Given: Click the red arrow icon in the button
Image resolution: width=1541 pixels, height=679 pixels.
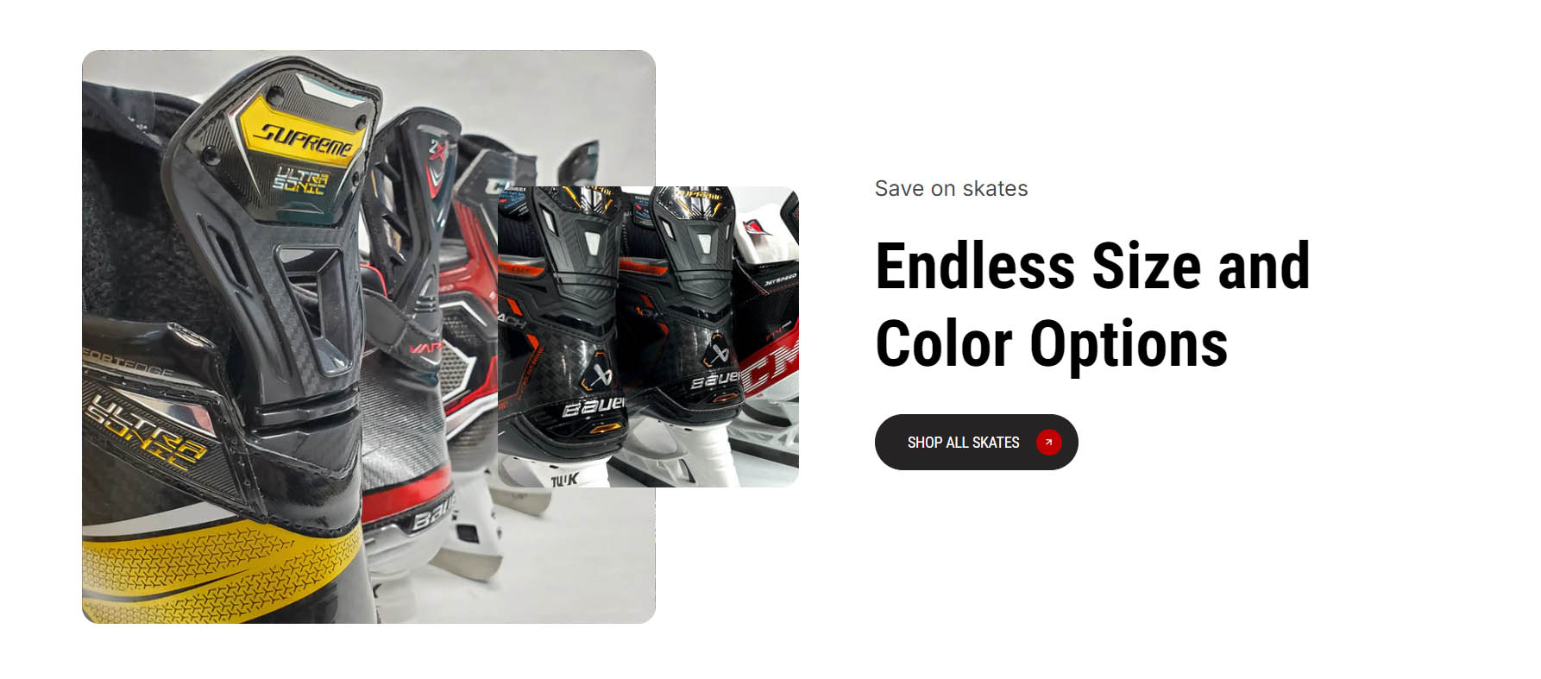Looking at the screenshot, I should [1048, 442].
